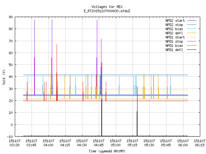Click the x-axis tick label 04:15

click(65, 145)
